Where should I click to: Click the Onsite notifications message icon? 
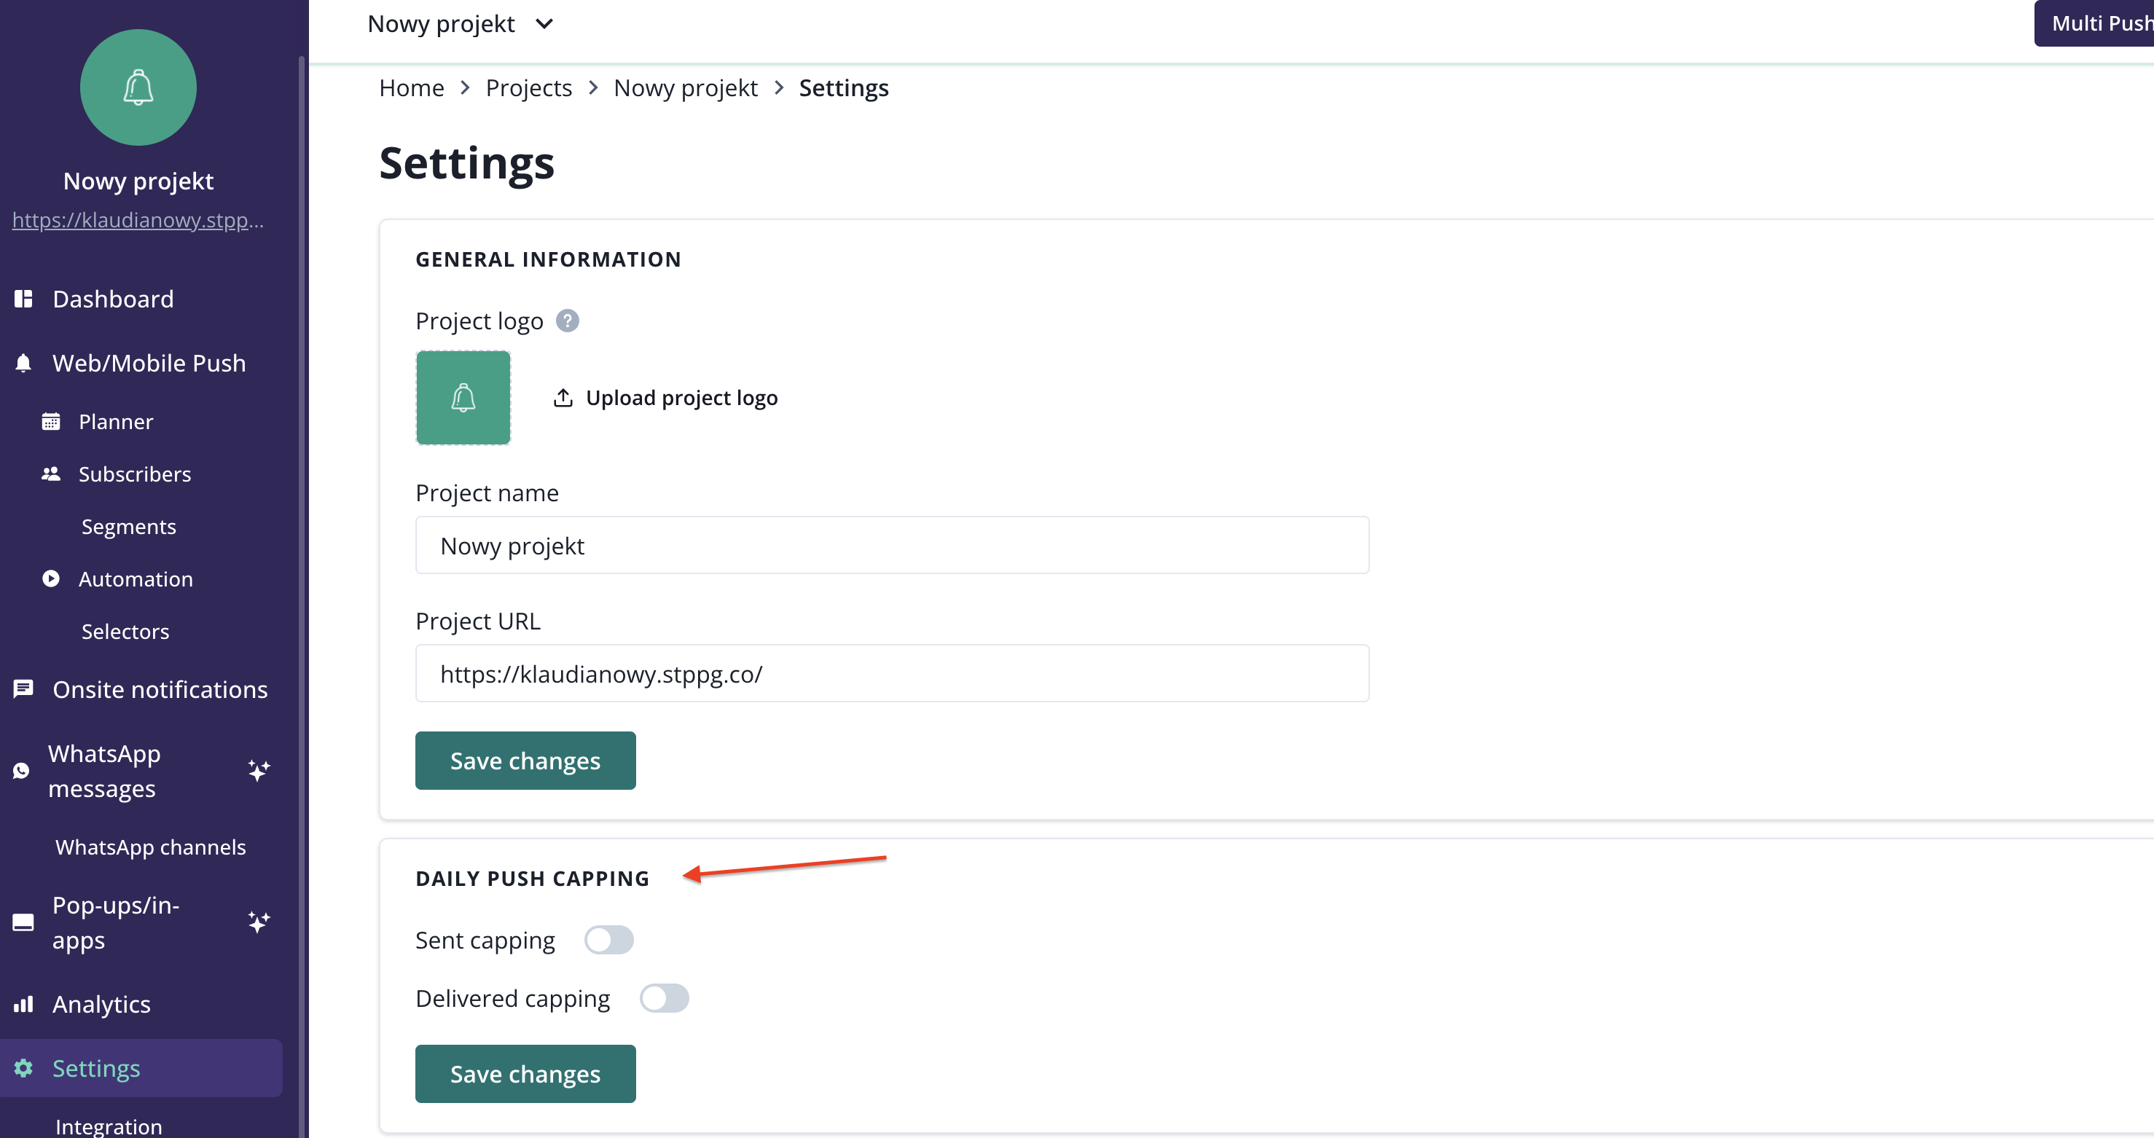(x=23, y=689)
